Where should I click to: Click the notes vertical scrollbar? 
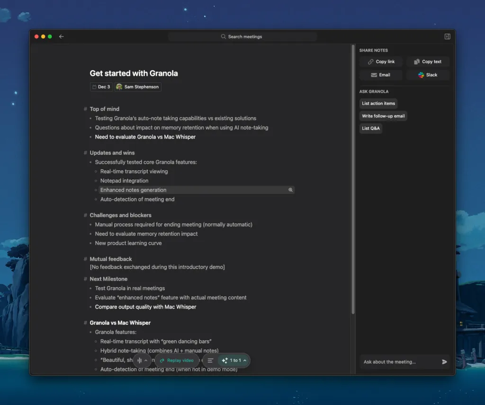[x=353, y=179]
